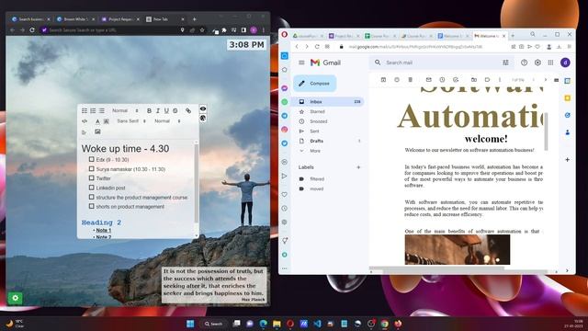Open the text background color picker in notes toolbar
The image size is (588, 331).
click(107, 121)
